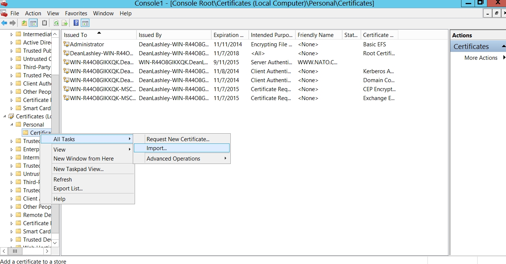Open the Action menu in menu bar
Image resolution: width=506 pixels, height=264 pixels.
33,13
